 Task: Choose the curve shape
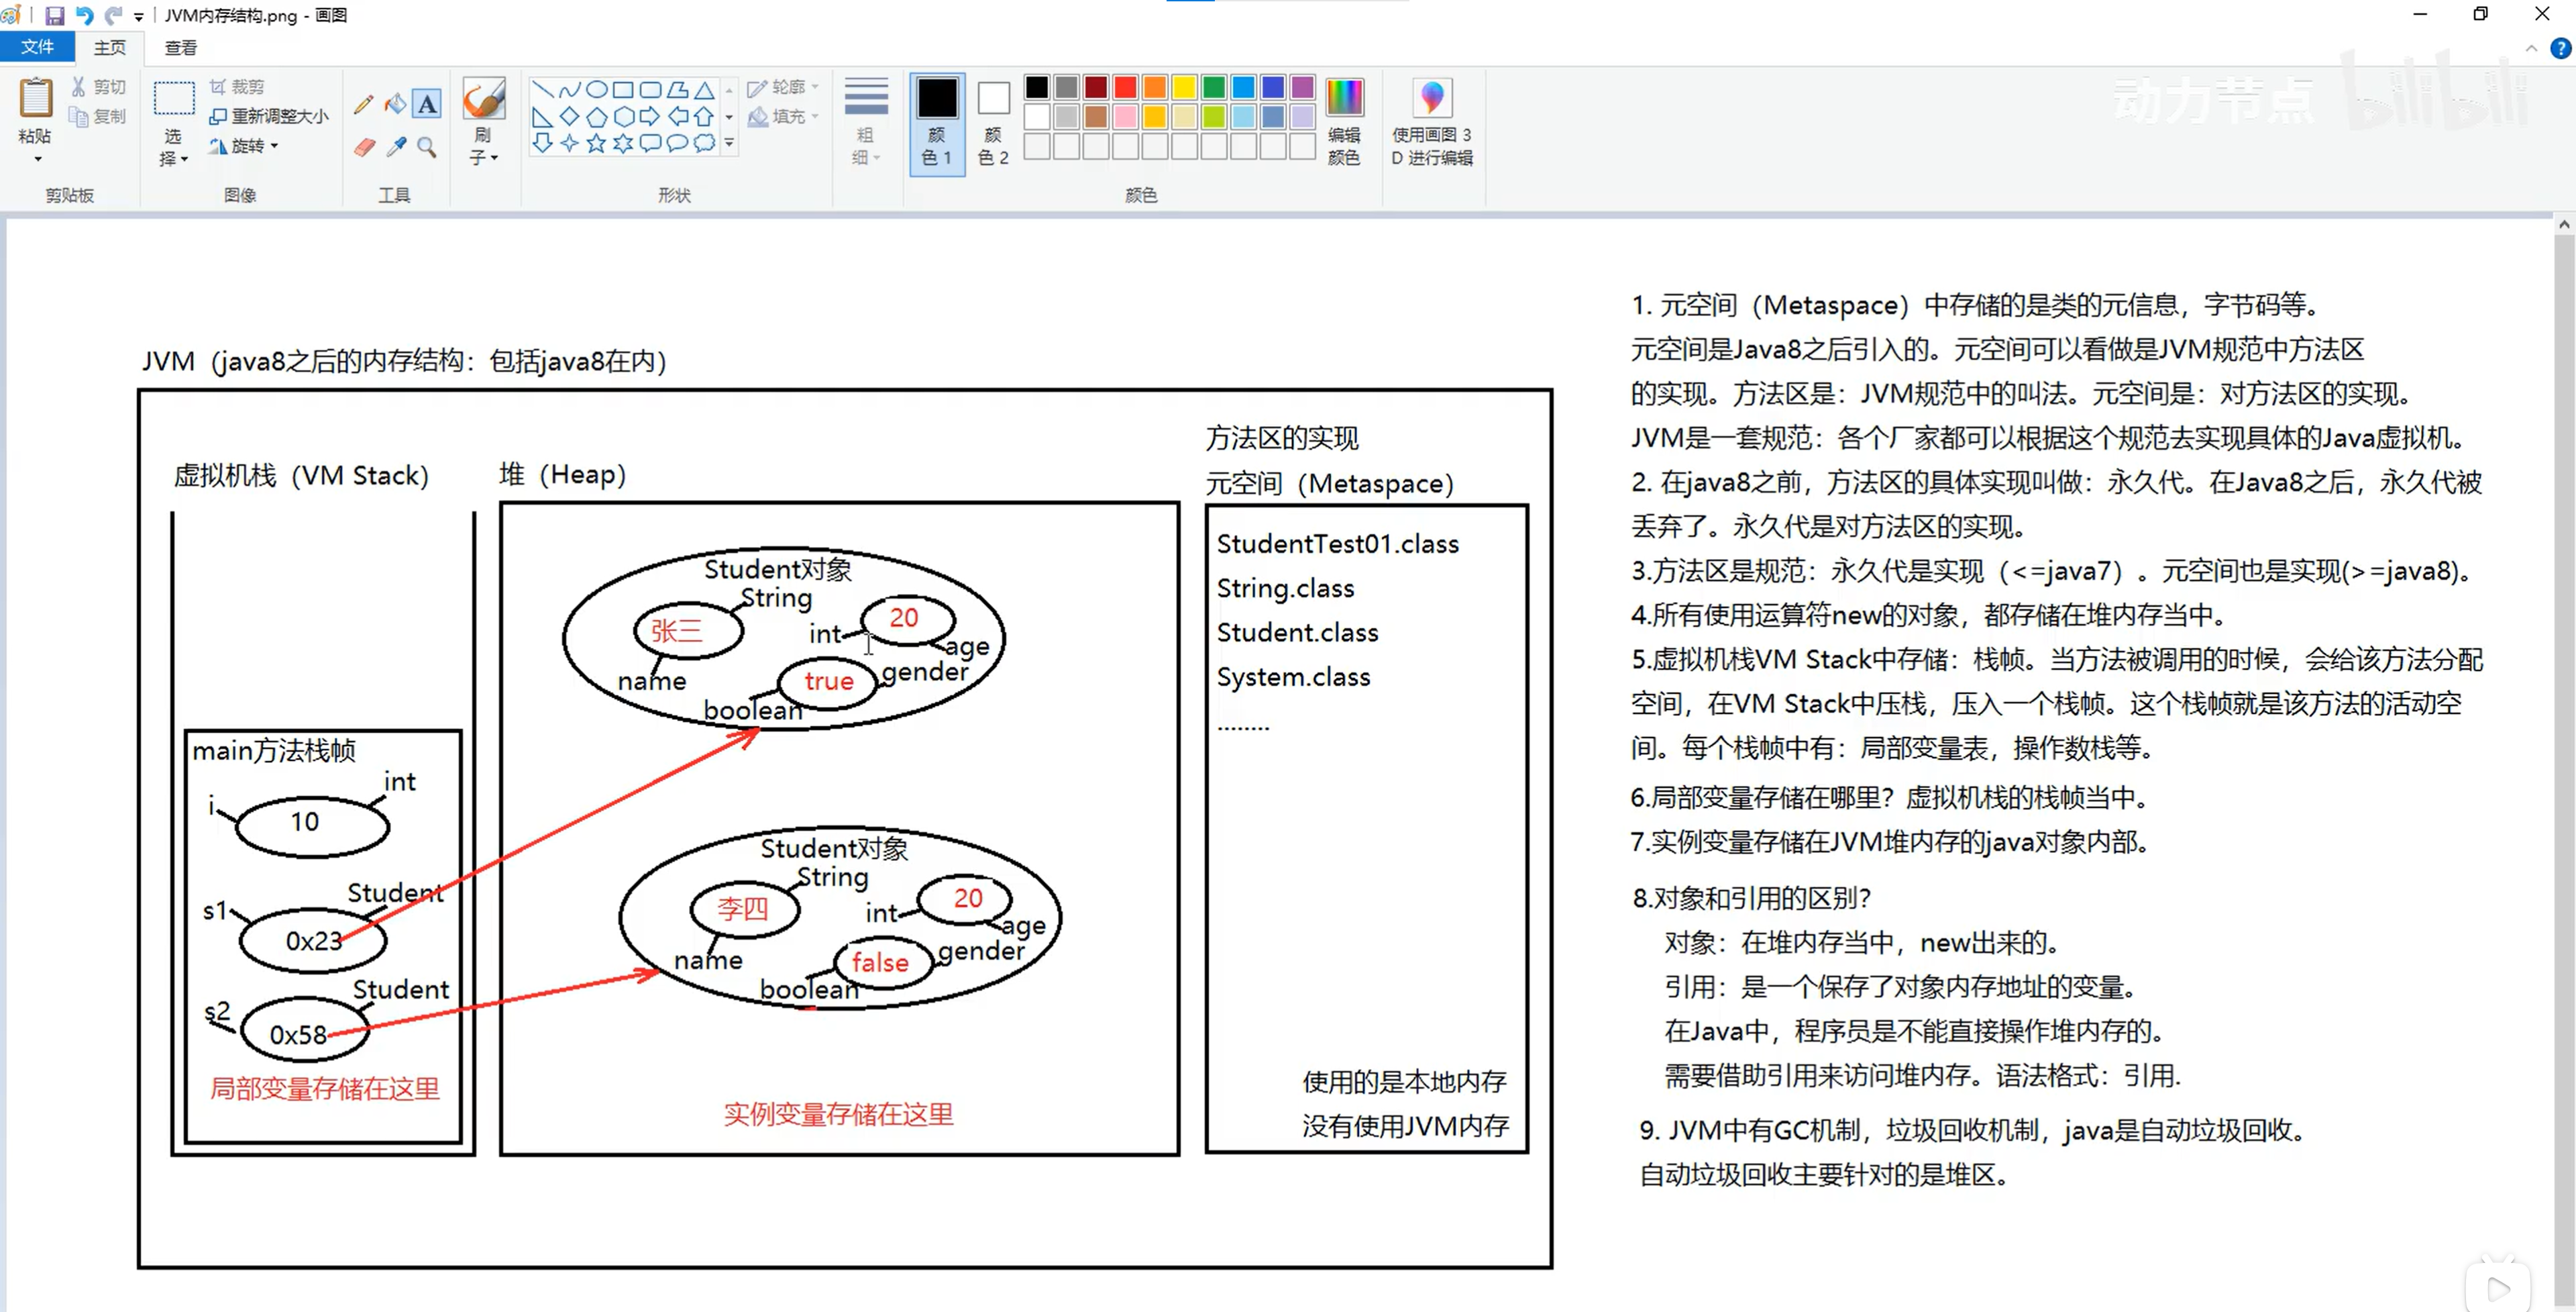pos(569,89)
